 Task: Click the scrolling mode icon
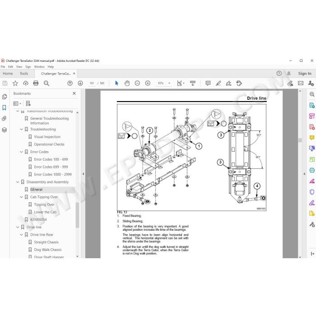(x=193, y=83)
